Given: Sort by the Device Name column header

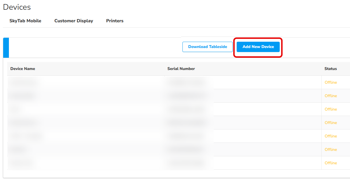Looking at the screenshot, I should (x=23, y=69).
